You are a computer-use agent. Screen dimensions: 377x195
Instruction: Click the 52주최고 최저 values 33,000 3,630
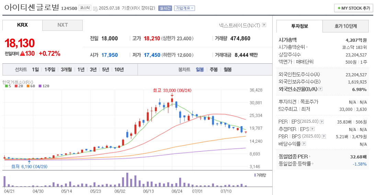click(x=353, y=109)
